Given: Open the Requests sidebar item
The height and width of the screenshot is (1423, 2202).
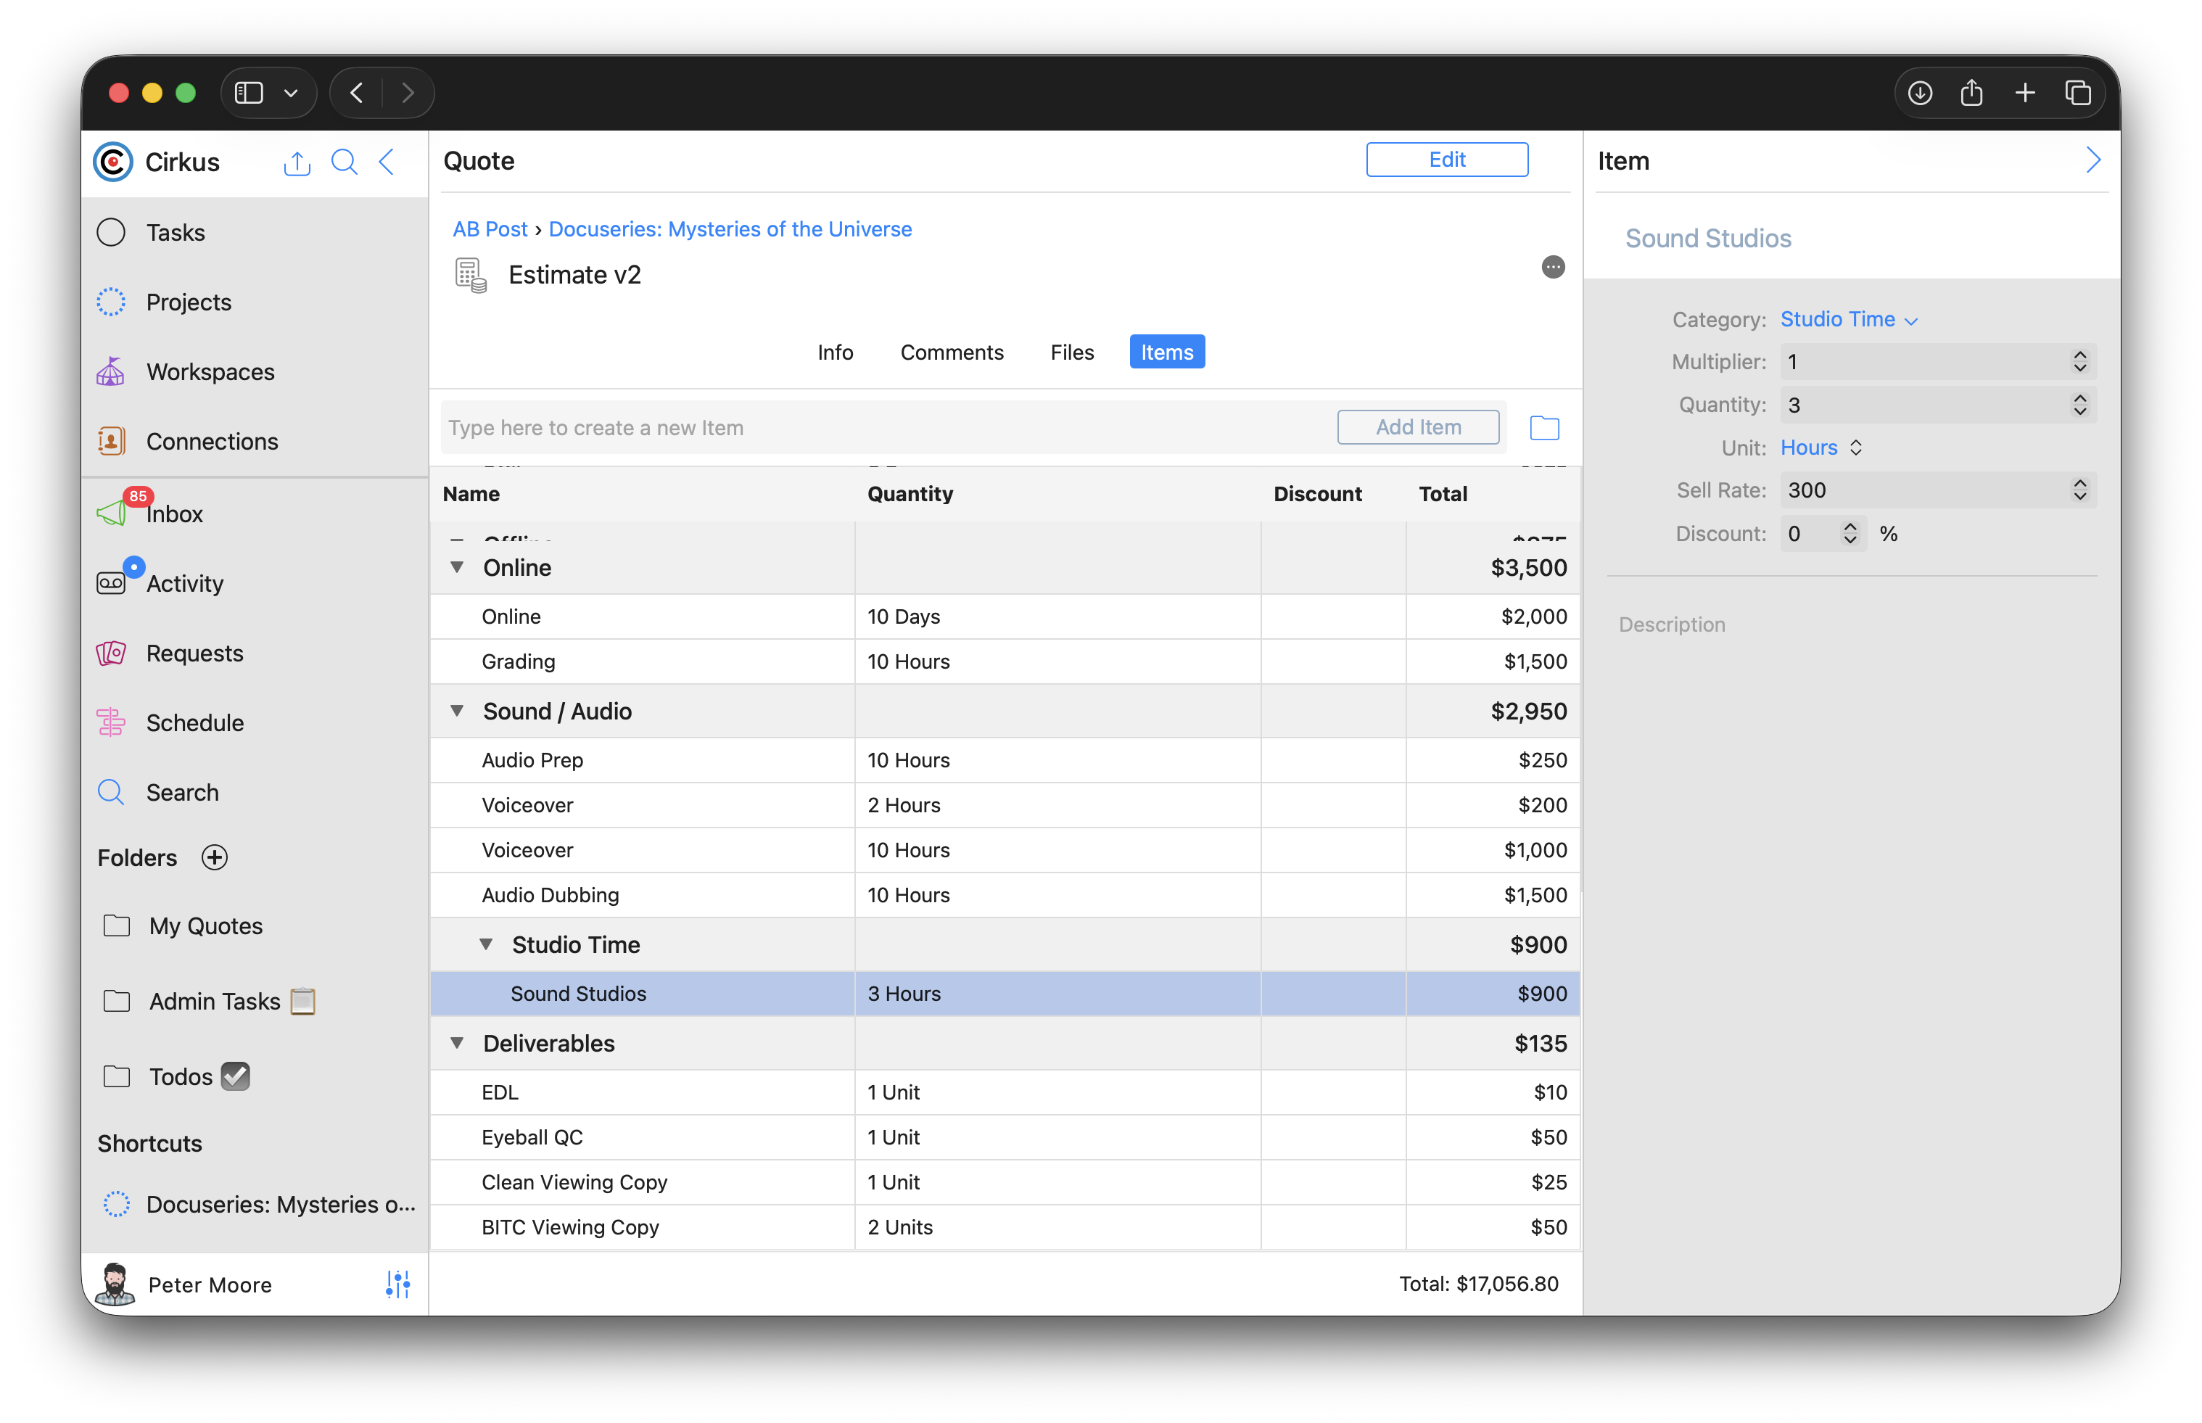Looking at the screenshot, I should [x=194, y=653].
